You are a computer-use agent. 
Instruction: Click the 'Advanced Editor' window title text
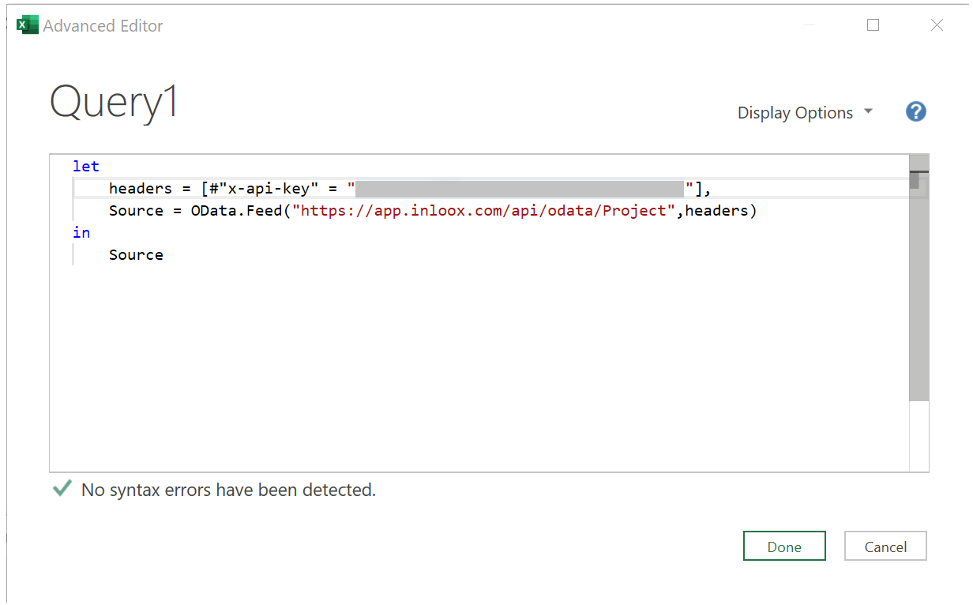(103, 25)
